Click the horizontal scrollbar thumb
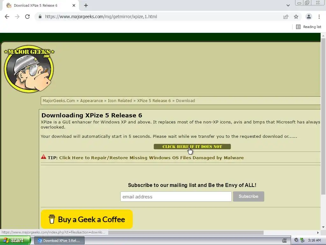The width and height of the screenshot is (326, 245). 186,233
